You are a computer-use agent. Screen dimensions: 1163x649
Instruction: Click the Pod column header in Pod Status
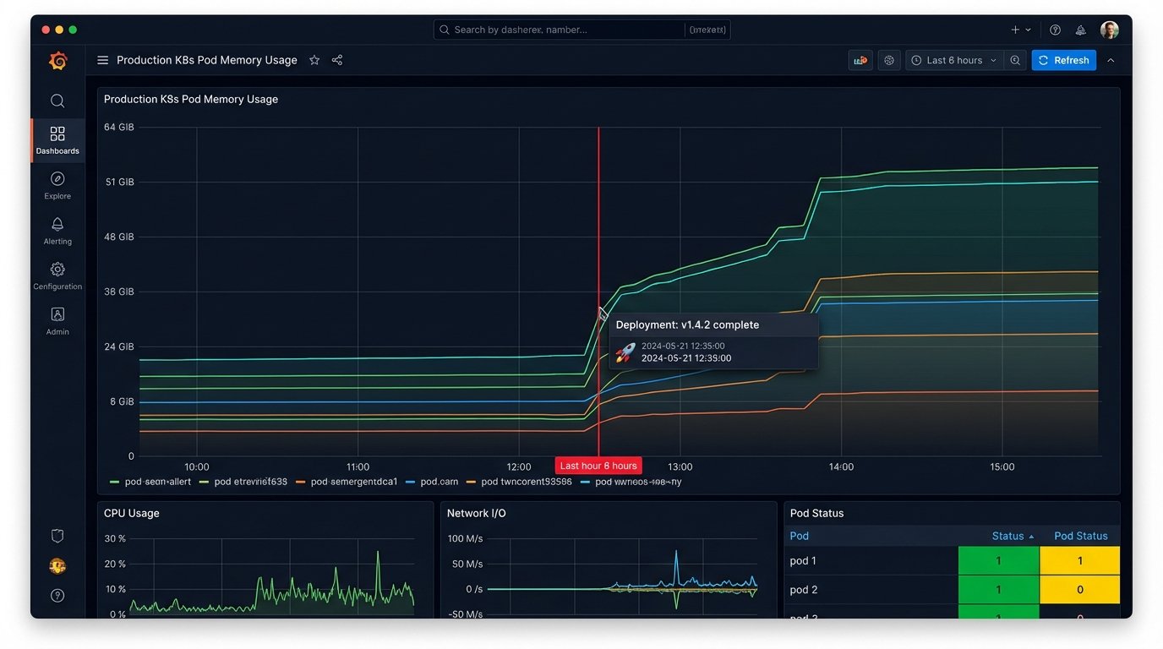tap(799, 535)
